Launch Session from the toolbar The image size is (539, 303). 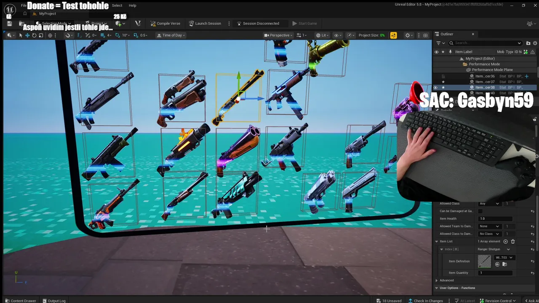pos(205,24)
